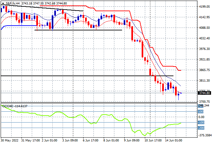The height and width of the screenshot is (144, 212).
Task: Click the current price label 3744.80
Action: tap(205, 93)
